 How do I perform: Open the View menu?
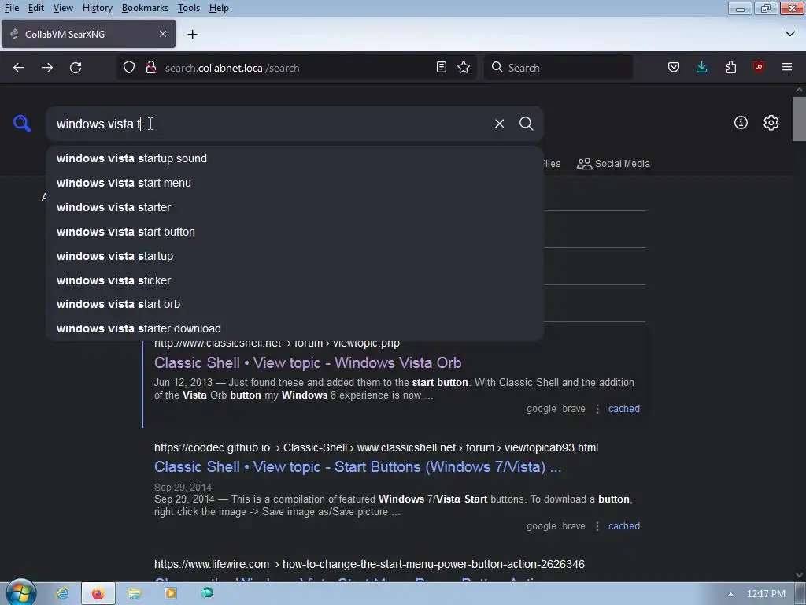(63, 8)
